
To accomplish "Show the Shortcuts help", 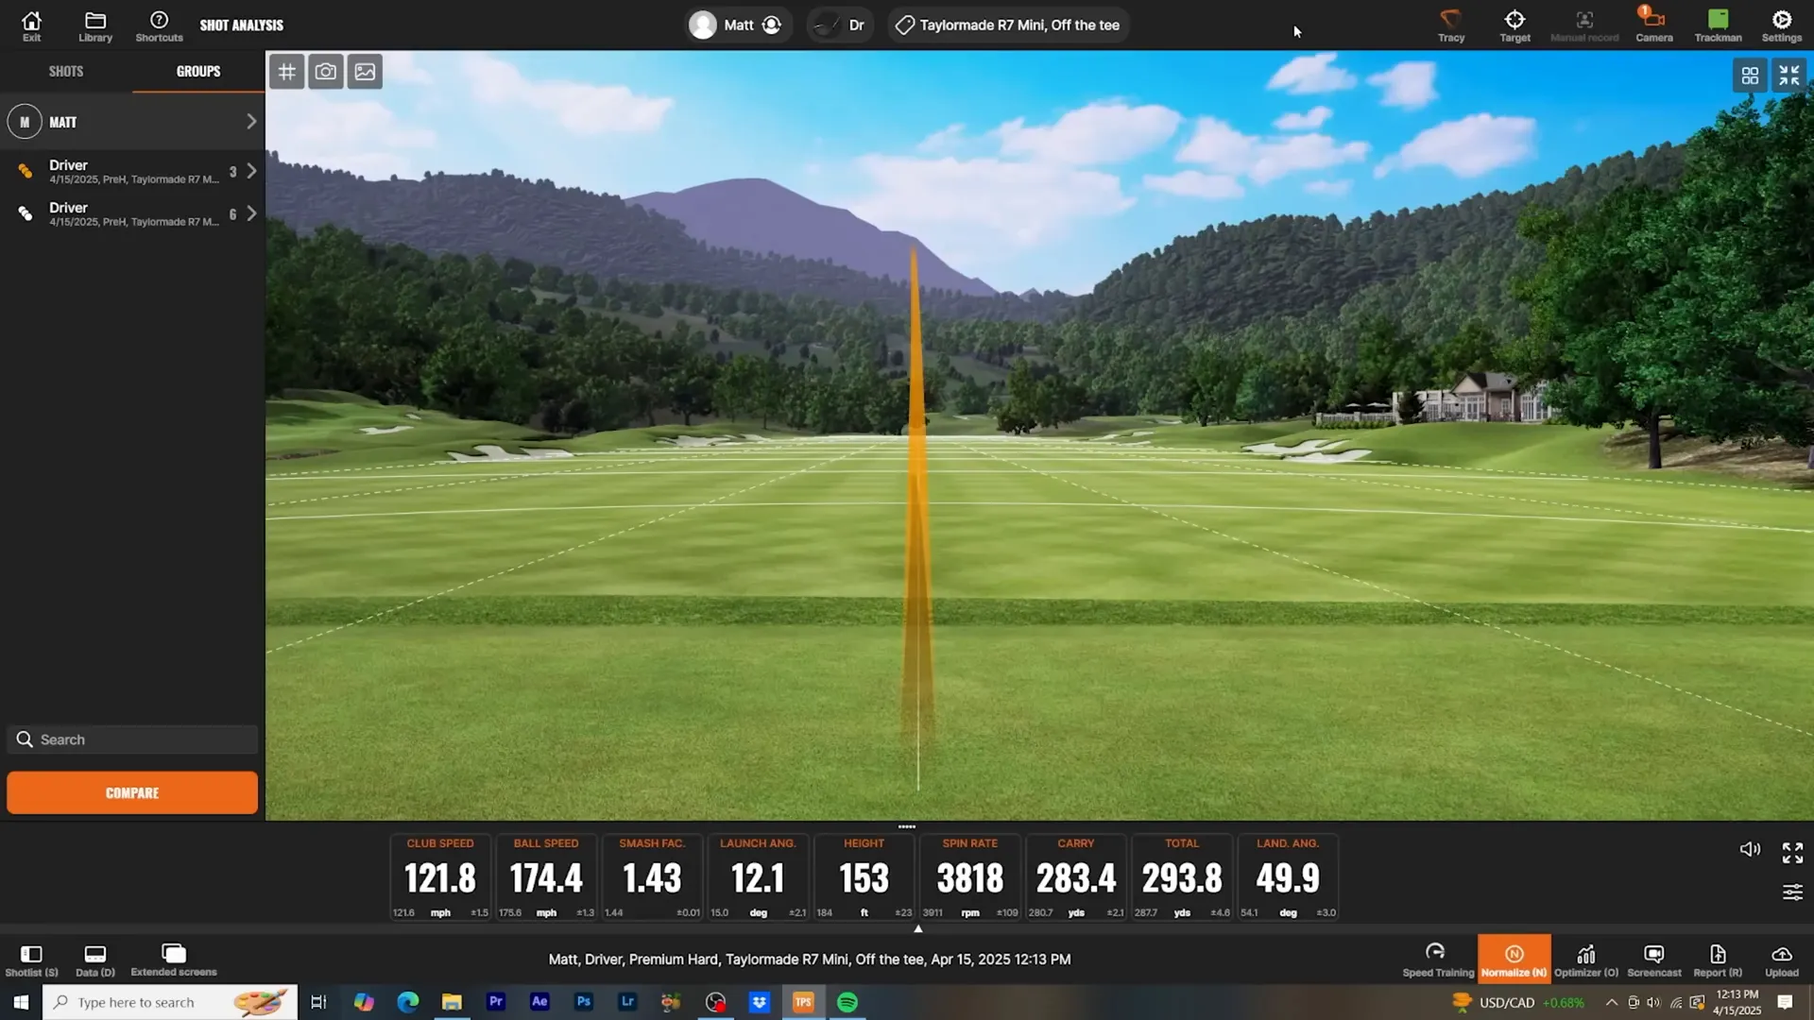I will tap(159, 25).
